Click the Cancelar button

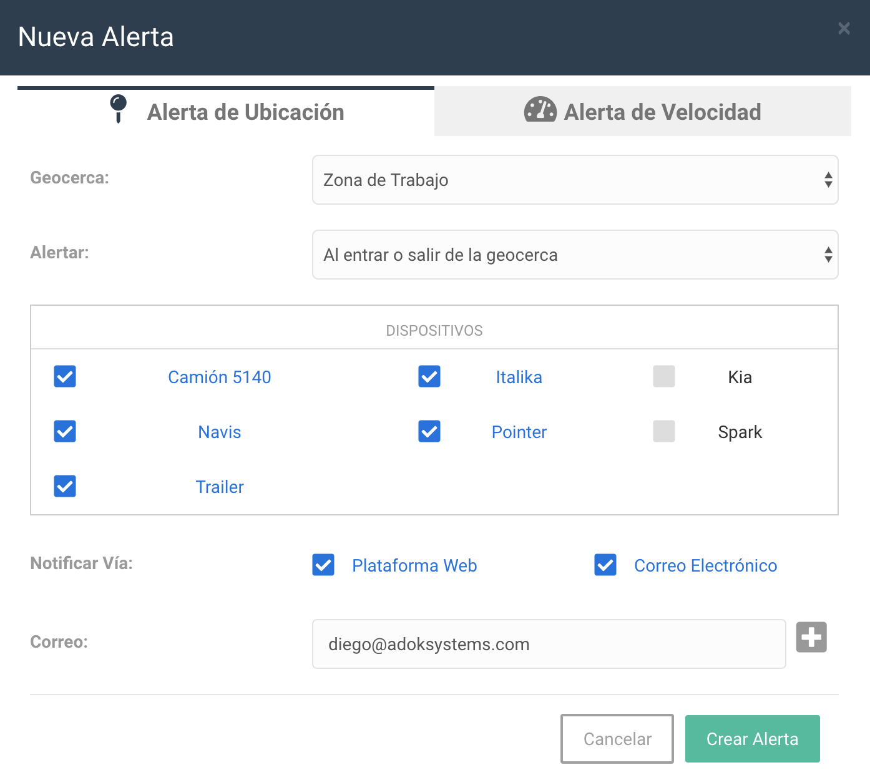pos(617,739)
